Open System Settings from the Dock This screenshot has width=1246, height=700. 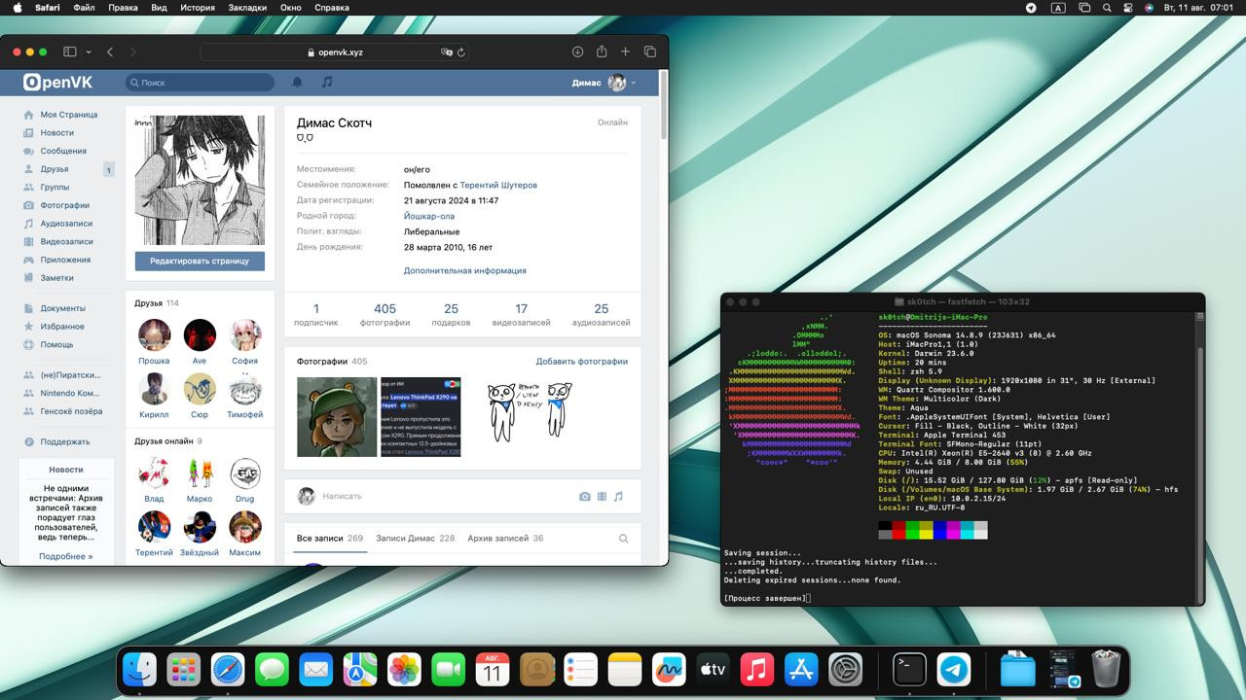pos(845,670)
